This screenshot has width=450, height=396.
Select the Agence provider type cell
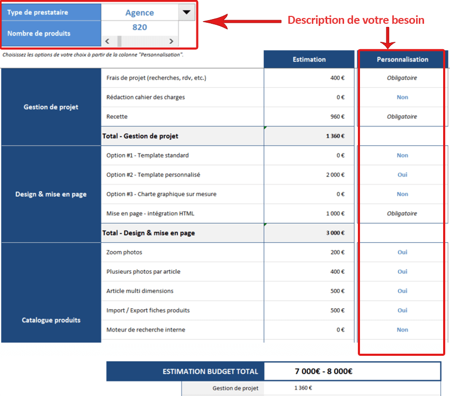point(140,13)
